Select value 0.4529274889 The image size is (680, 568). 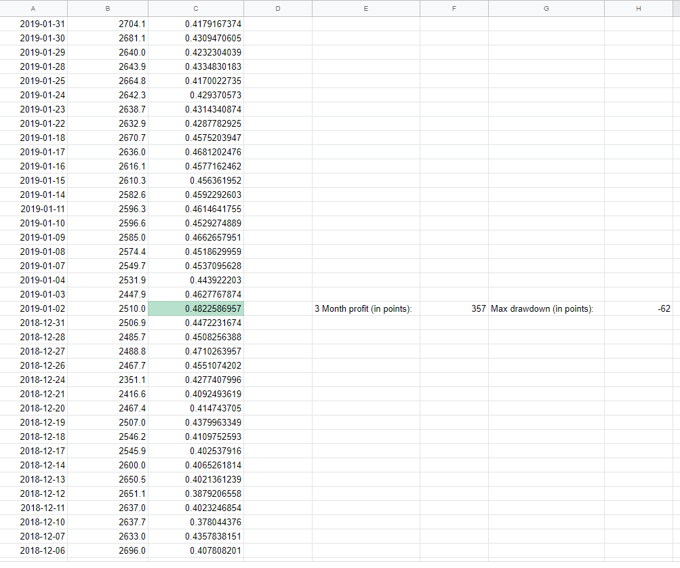(x=195, y=223)
